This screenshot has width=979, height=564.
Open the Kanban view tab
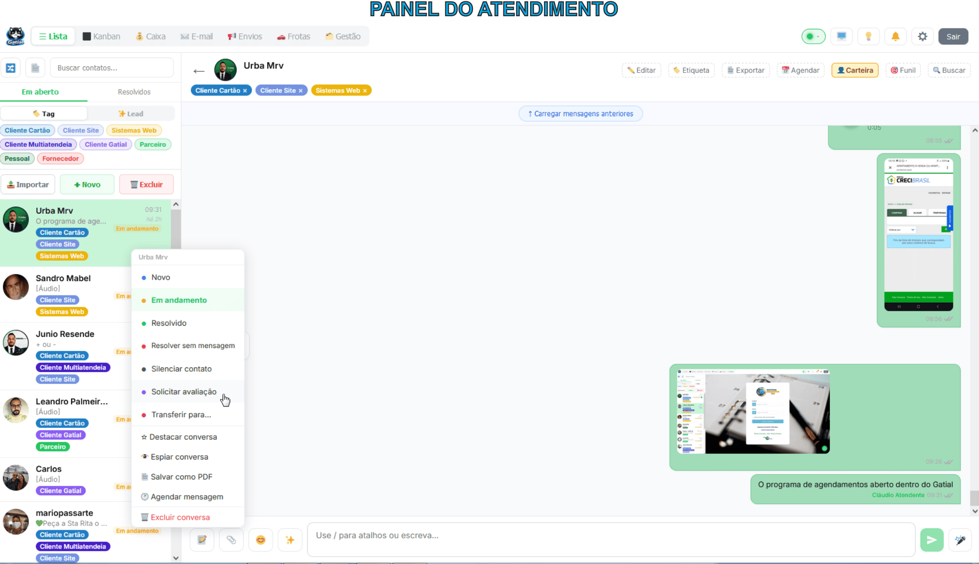pyautogui.click(x=101, y=36)
